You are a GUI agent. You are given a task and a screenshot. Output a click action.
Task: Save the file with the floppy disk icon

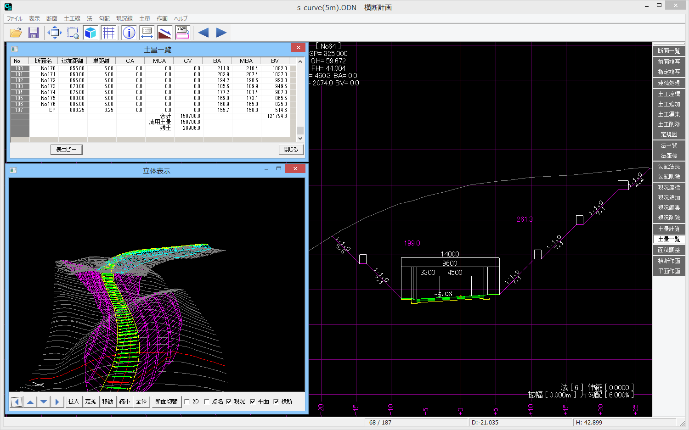[x=33, y=33]
